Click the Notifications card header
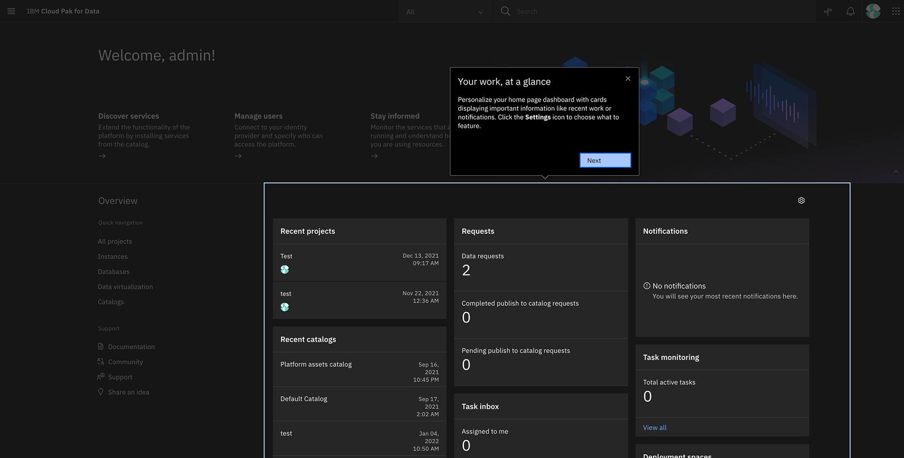The image size is (904, 458). pyautogui.click(x=722, y=231)
